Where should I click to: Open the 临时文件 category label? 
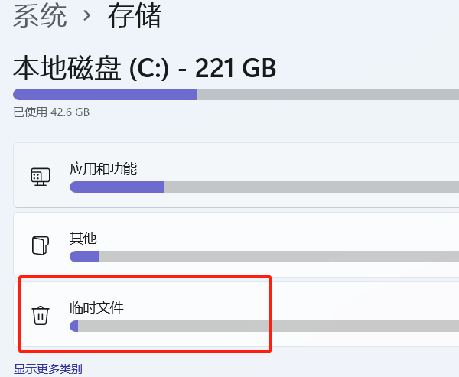(x=96, y=308)
